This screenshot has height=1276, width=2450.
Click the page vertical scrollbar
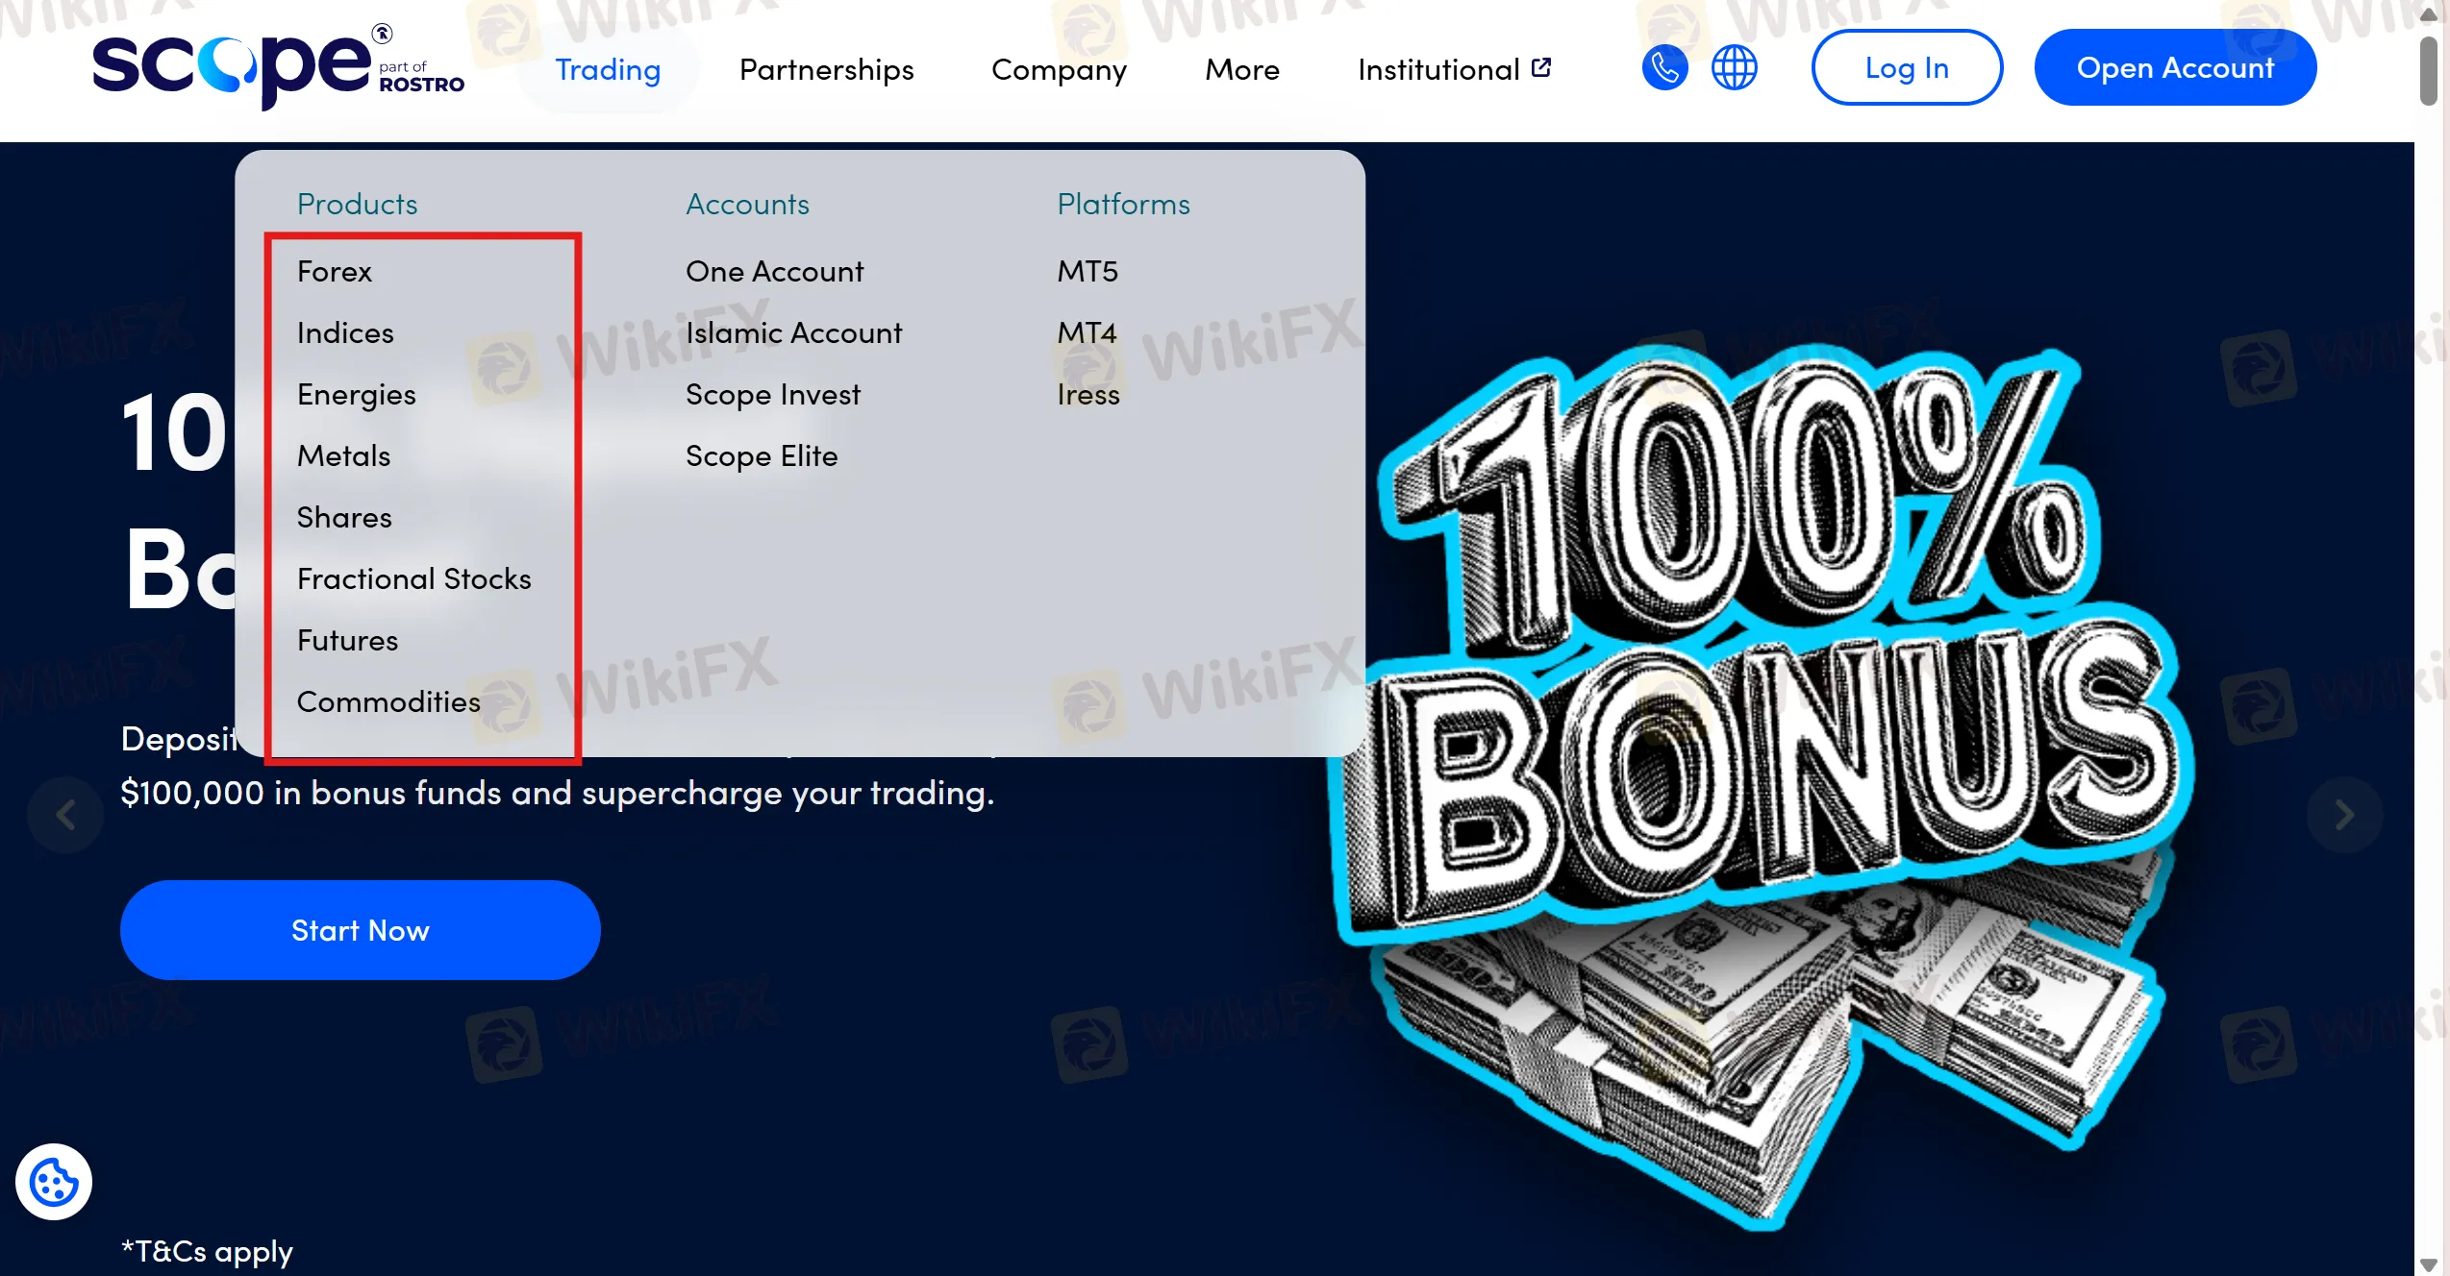pyautogui.click(x=2429, y=638)
